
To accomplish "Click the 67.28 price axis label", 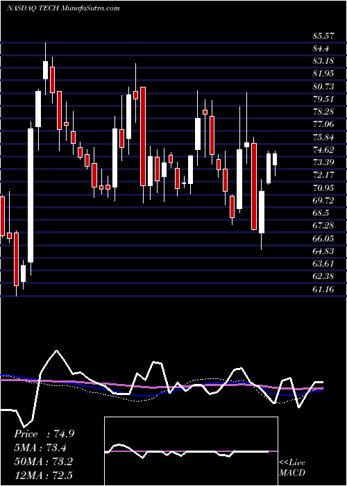I will click(323, 226).
